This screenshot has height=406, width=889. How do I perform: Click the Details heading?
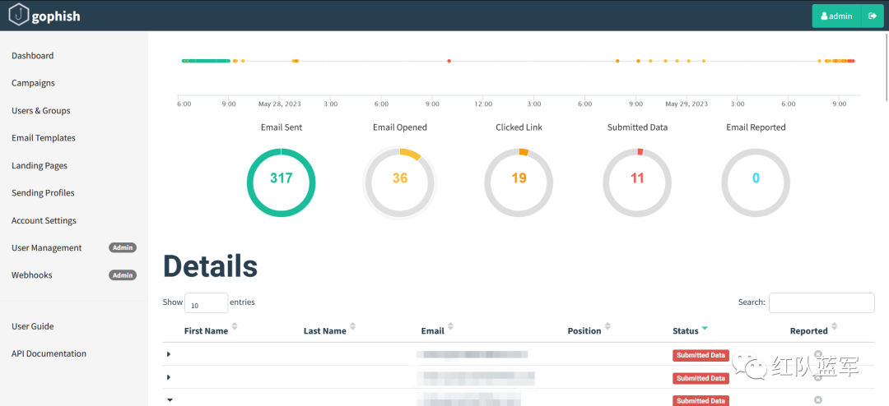pyautogui.click(x=211, y=266)
